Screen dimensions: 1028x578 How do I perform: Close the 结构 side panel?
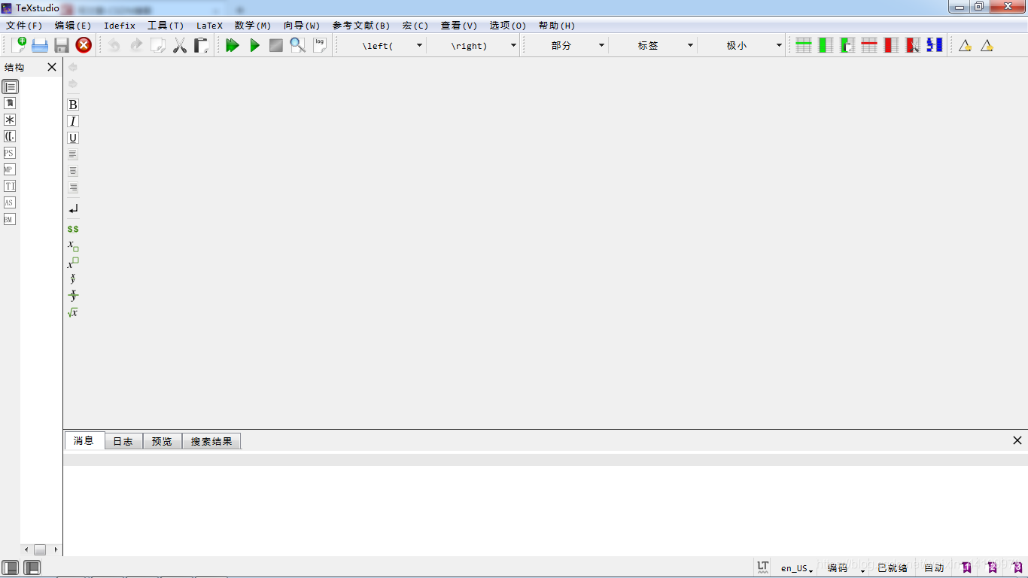(52, 67)
